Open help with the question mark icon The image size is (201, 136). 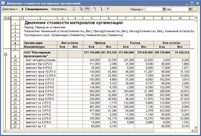click(108, 9)
